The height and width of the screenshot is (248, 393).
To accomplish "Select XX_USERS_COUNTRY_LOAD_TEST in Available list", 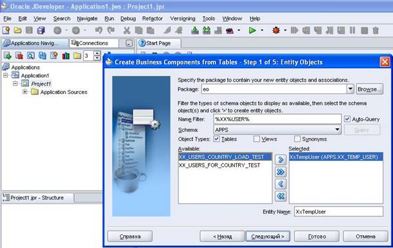I will (225, 157).
